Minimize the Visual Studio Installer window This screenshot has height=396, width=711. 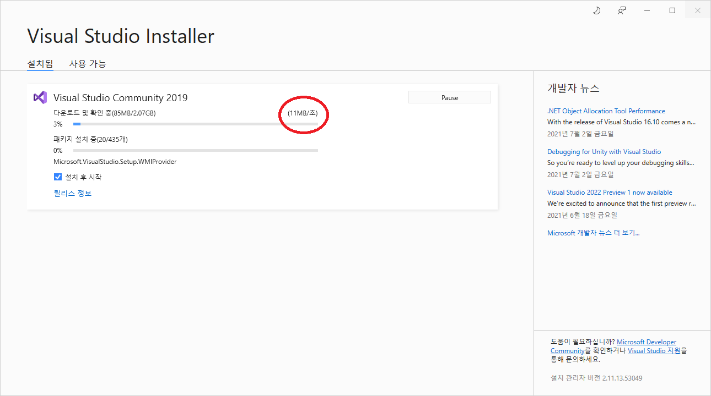(647, 10)
